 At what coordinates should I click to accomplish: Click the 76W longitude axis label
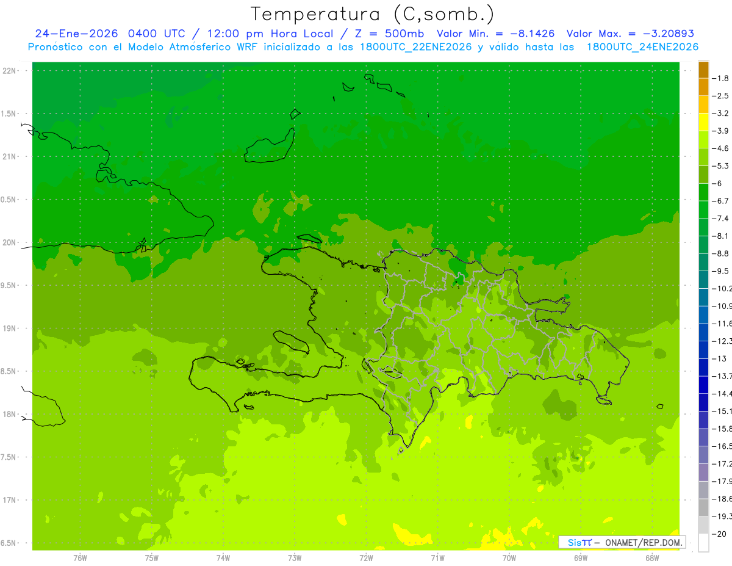[80, 558]
